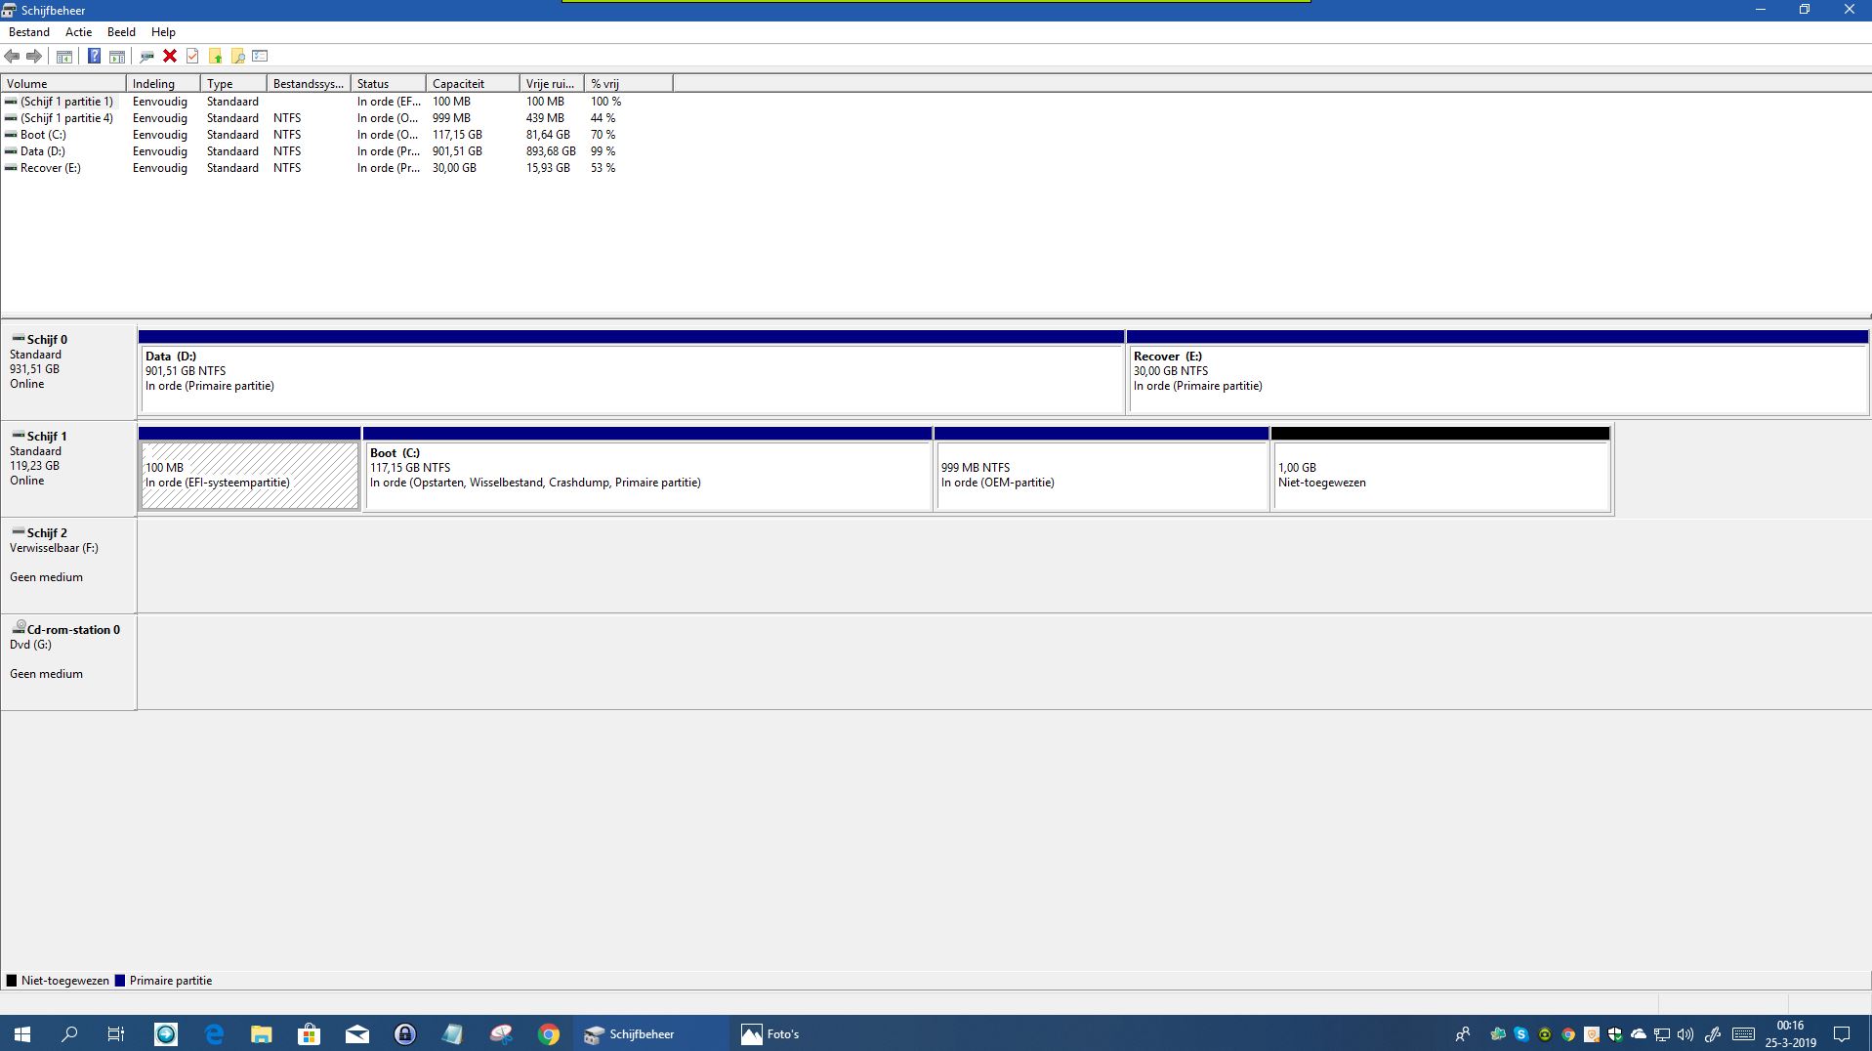Viewport: 1872px width, 1051px height.
Task: Click the blue Help question mark icon
Action: (x=94, y=56)
